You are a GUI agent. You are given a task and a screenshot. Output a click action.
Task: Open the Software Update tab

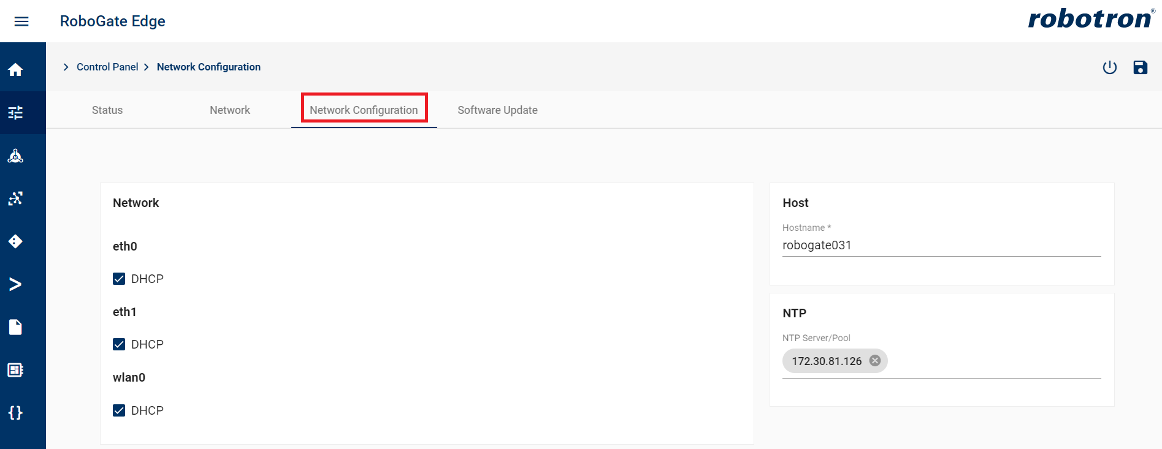[x=497, y=110]
